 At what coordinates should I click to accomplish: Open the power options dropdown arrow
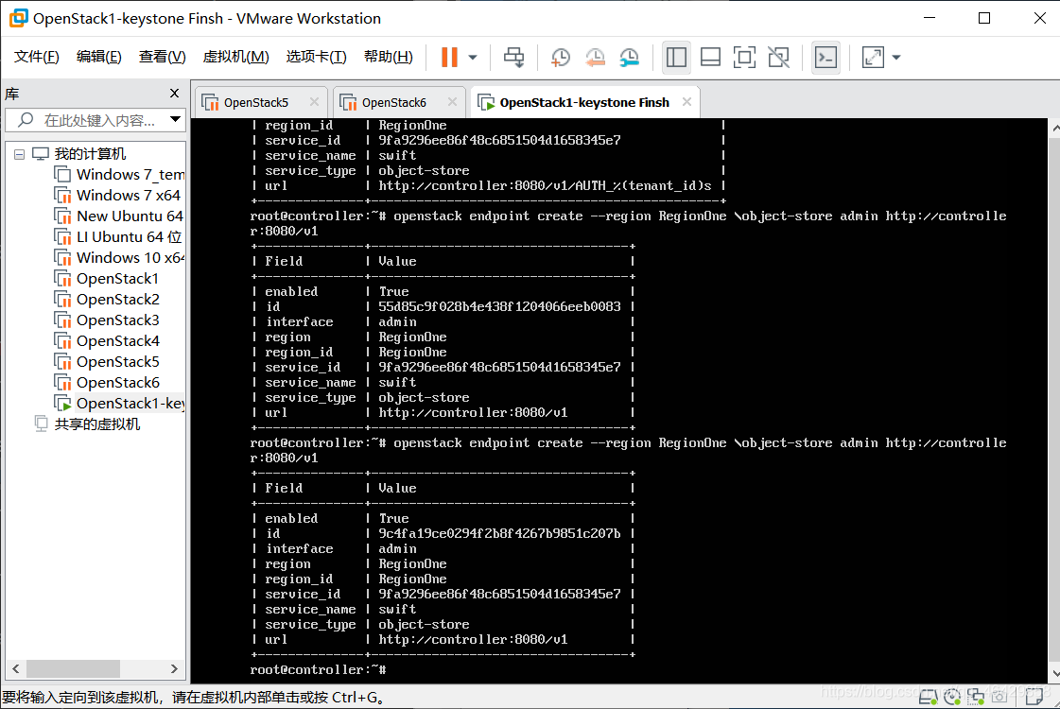click(473, 58)
